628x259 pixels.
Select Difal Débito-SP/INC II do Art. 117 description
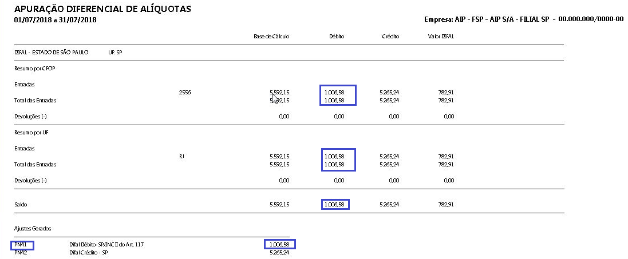(x=105, y=245)
